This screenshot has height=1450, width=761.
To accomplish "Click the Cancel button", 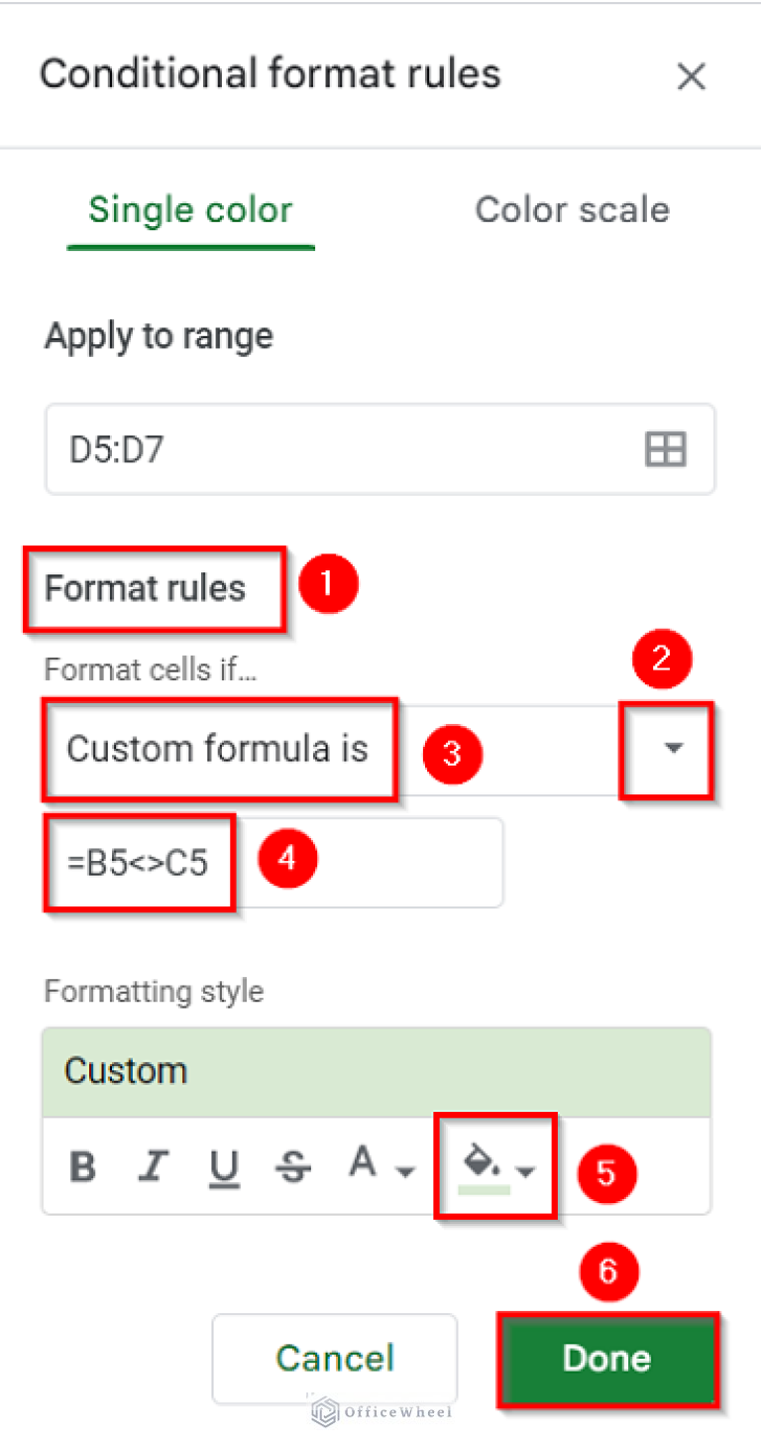I will (x=334, y=1359).
